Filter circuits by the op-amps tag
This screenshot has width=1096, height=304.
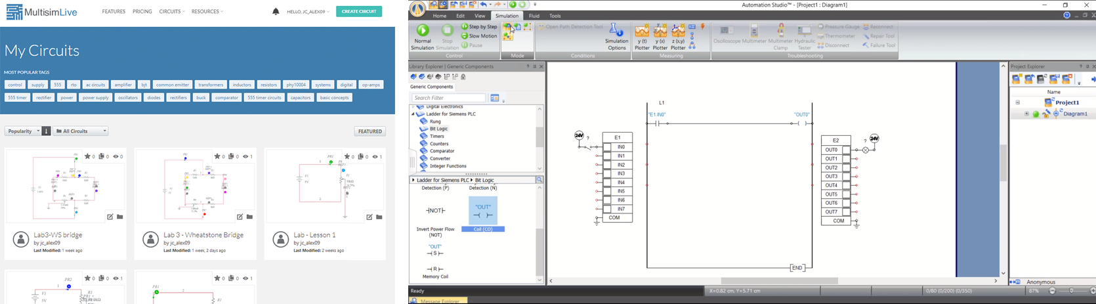point(371,85)
